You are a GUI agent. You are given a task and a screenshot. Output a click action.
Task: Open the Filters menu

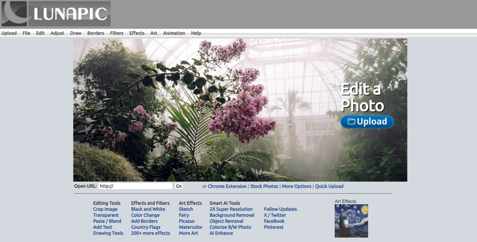pos(117,33)
